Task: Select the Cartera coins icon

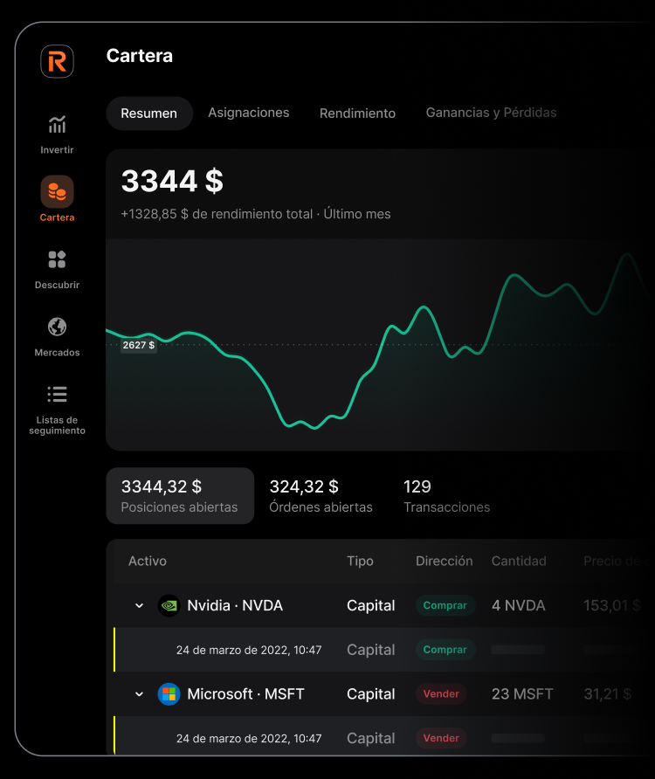Action: coord(57,191)
